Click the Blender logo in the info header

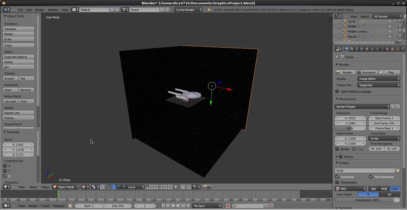click(209, 10)
